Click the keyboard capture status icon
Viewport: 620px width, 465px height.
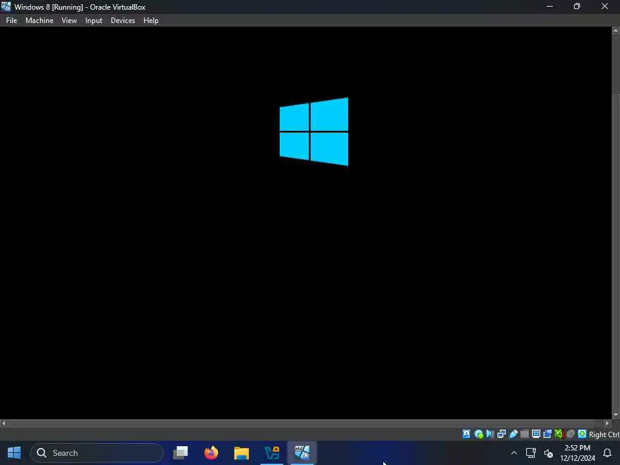(582, 434)
